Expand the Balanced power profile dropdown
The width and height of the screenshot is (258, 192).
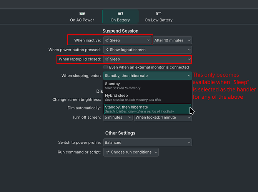click(147, 142)
